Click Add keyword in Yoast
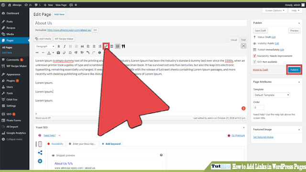306x172 pixels. tap(111, 144)
